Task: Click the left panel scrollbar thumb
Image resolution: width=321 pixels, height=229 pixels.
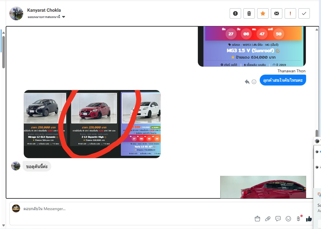Action: 3,52
